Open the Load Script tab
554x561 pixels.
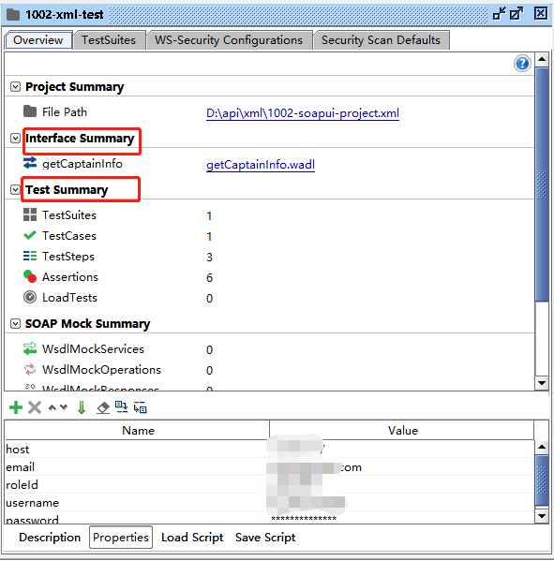coord(192,538)
